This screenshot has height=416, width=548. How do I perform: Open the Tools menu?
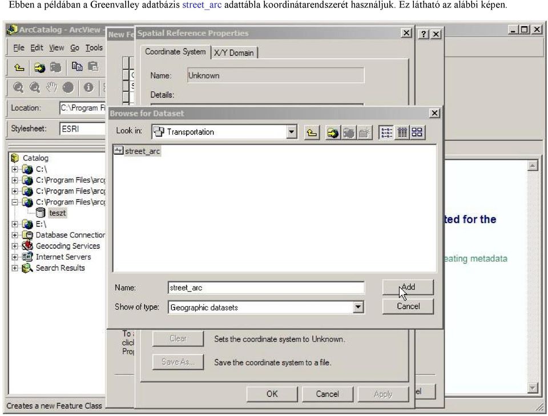[x=94, y=48]
